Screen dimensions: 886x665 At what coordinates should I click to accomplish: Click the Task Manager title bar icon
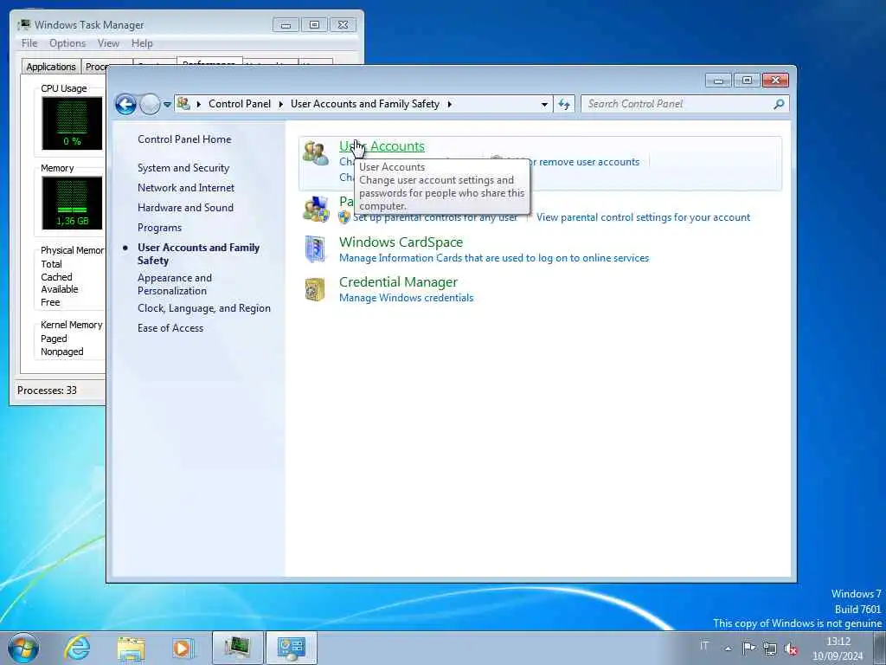pos(23,25)
